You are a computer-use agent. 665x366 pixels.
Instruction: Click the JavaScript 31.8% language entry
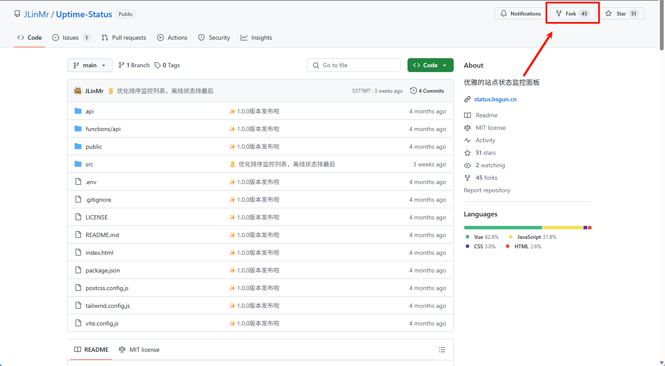point(532,237)
